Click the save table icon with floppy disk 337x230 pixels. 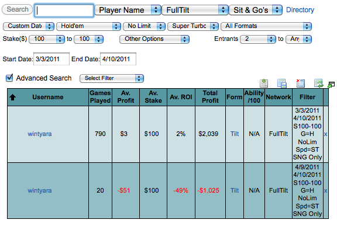coord(282,83)
